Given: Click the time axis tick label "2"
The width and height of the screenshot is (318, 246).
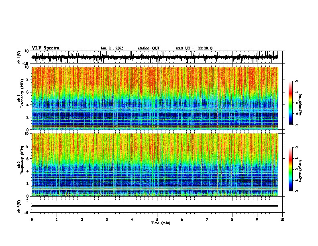Looking at the screenshot, I should (82, 219).
